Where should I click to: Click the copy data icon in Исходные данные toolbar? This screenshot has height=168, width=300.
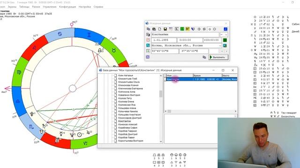pos(148,29)
